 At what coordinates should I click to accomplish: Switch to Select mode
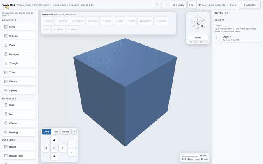click(x=65, y=132)
